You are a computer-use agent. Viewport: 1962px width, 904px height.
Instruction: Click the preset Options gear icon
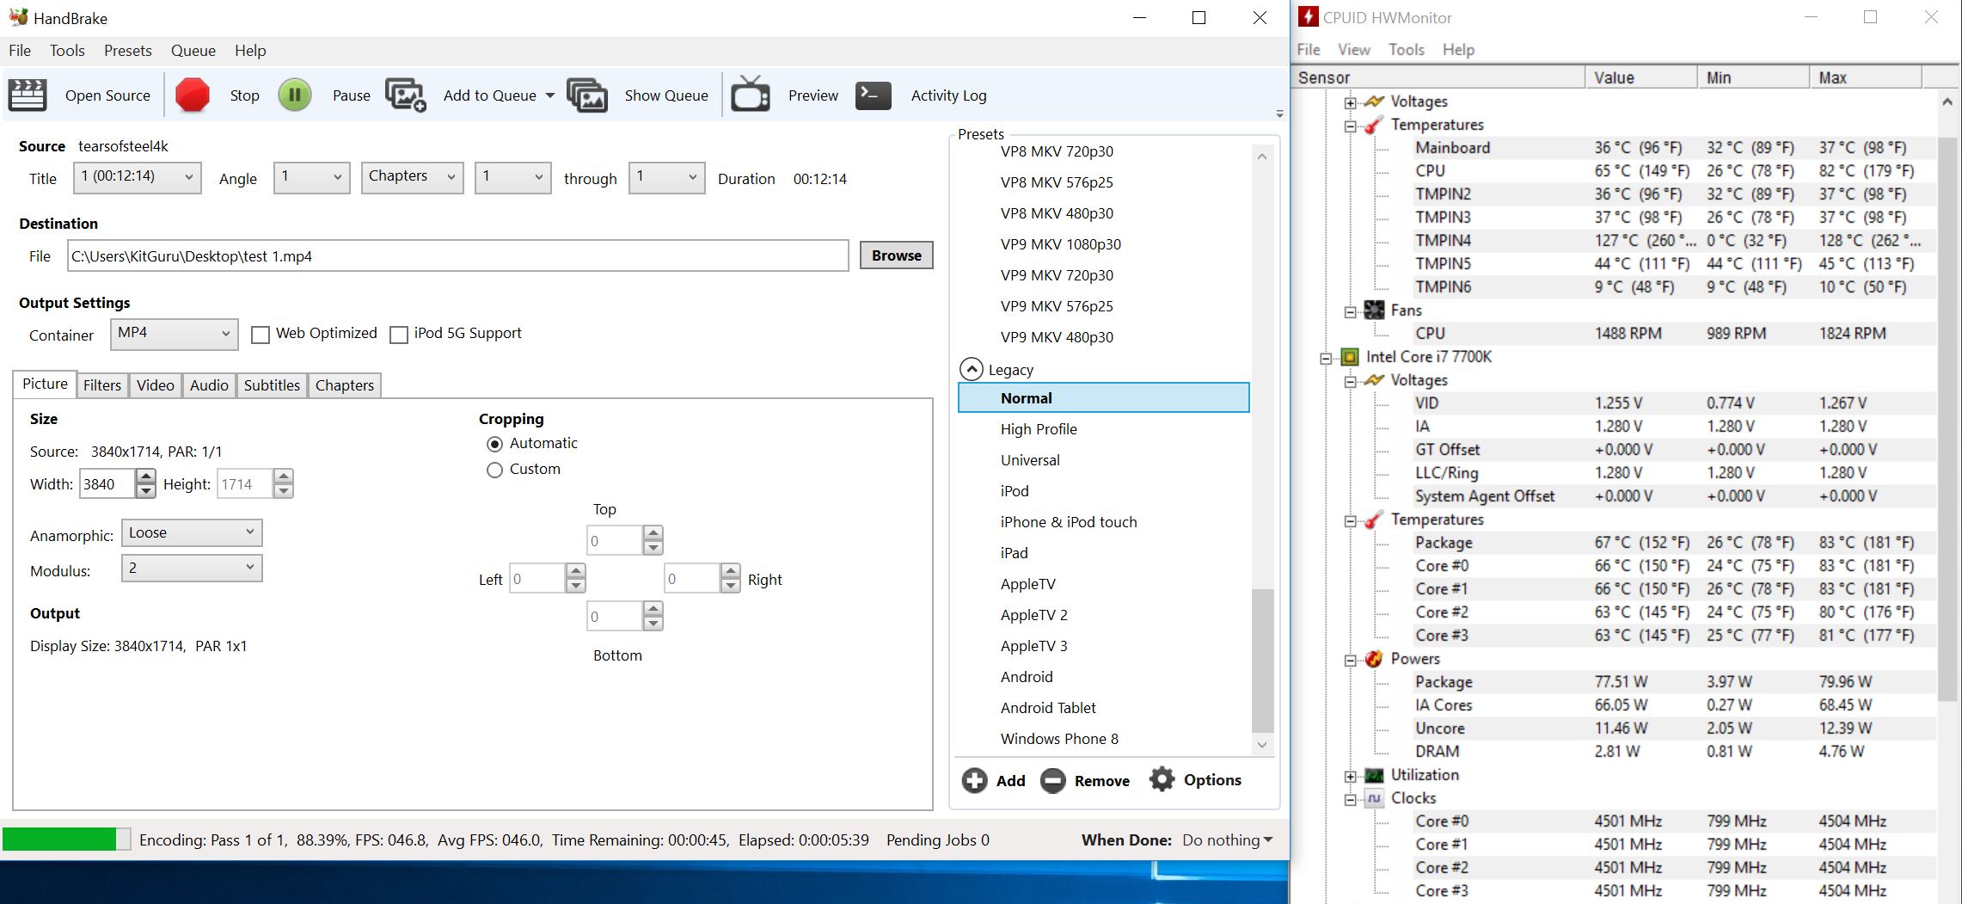pos(1162,779)
